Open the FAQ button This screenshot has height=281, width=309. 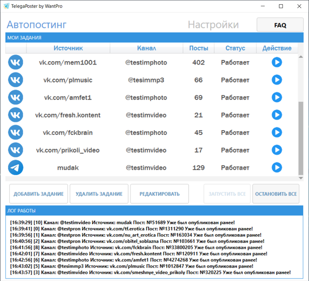point(280,25)
